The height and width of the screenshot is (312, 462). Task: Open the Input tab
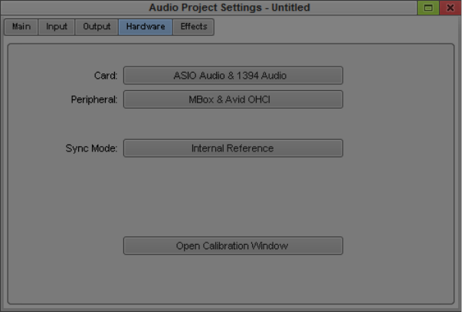pyautogui.click(x=57, y=27)
